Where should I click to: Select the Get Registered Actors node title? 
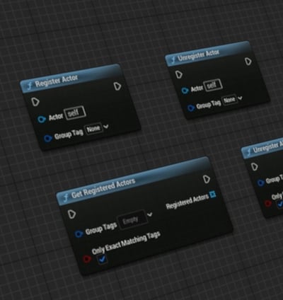103,188
